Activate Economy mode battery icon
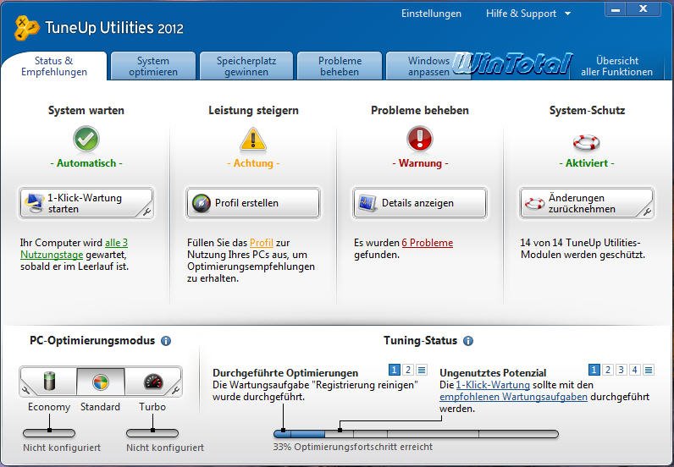Viewport: 674px width, 467px height. coord(50,381)
